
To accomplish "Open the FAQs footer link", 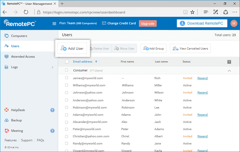I will [40, 140].
